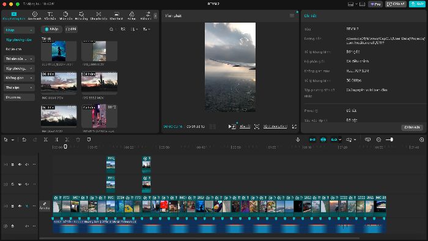Open the media sort dropdown

[134, 29]
